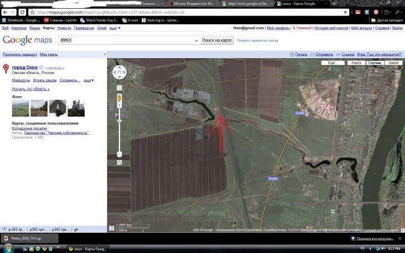Click the magnifier zoom-window tool on the map
405x253 pixels.
coord(120,163)
